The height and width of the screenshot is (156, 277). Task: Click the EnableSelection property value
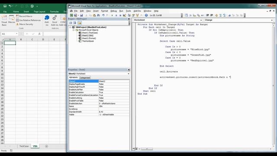(114, 104)
